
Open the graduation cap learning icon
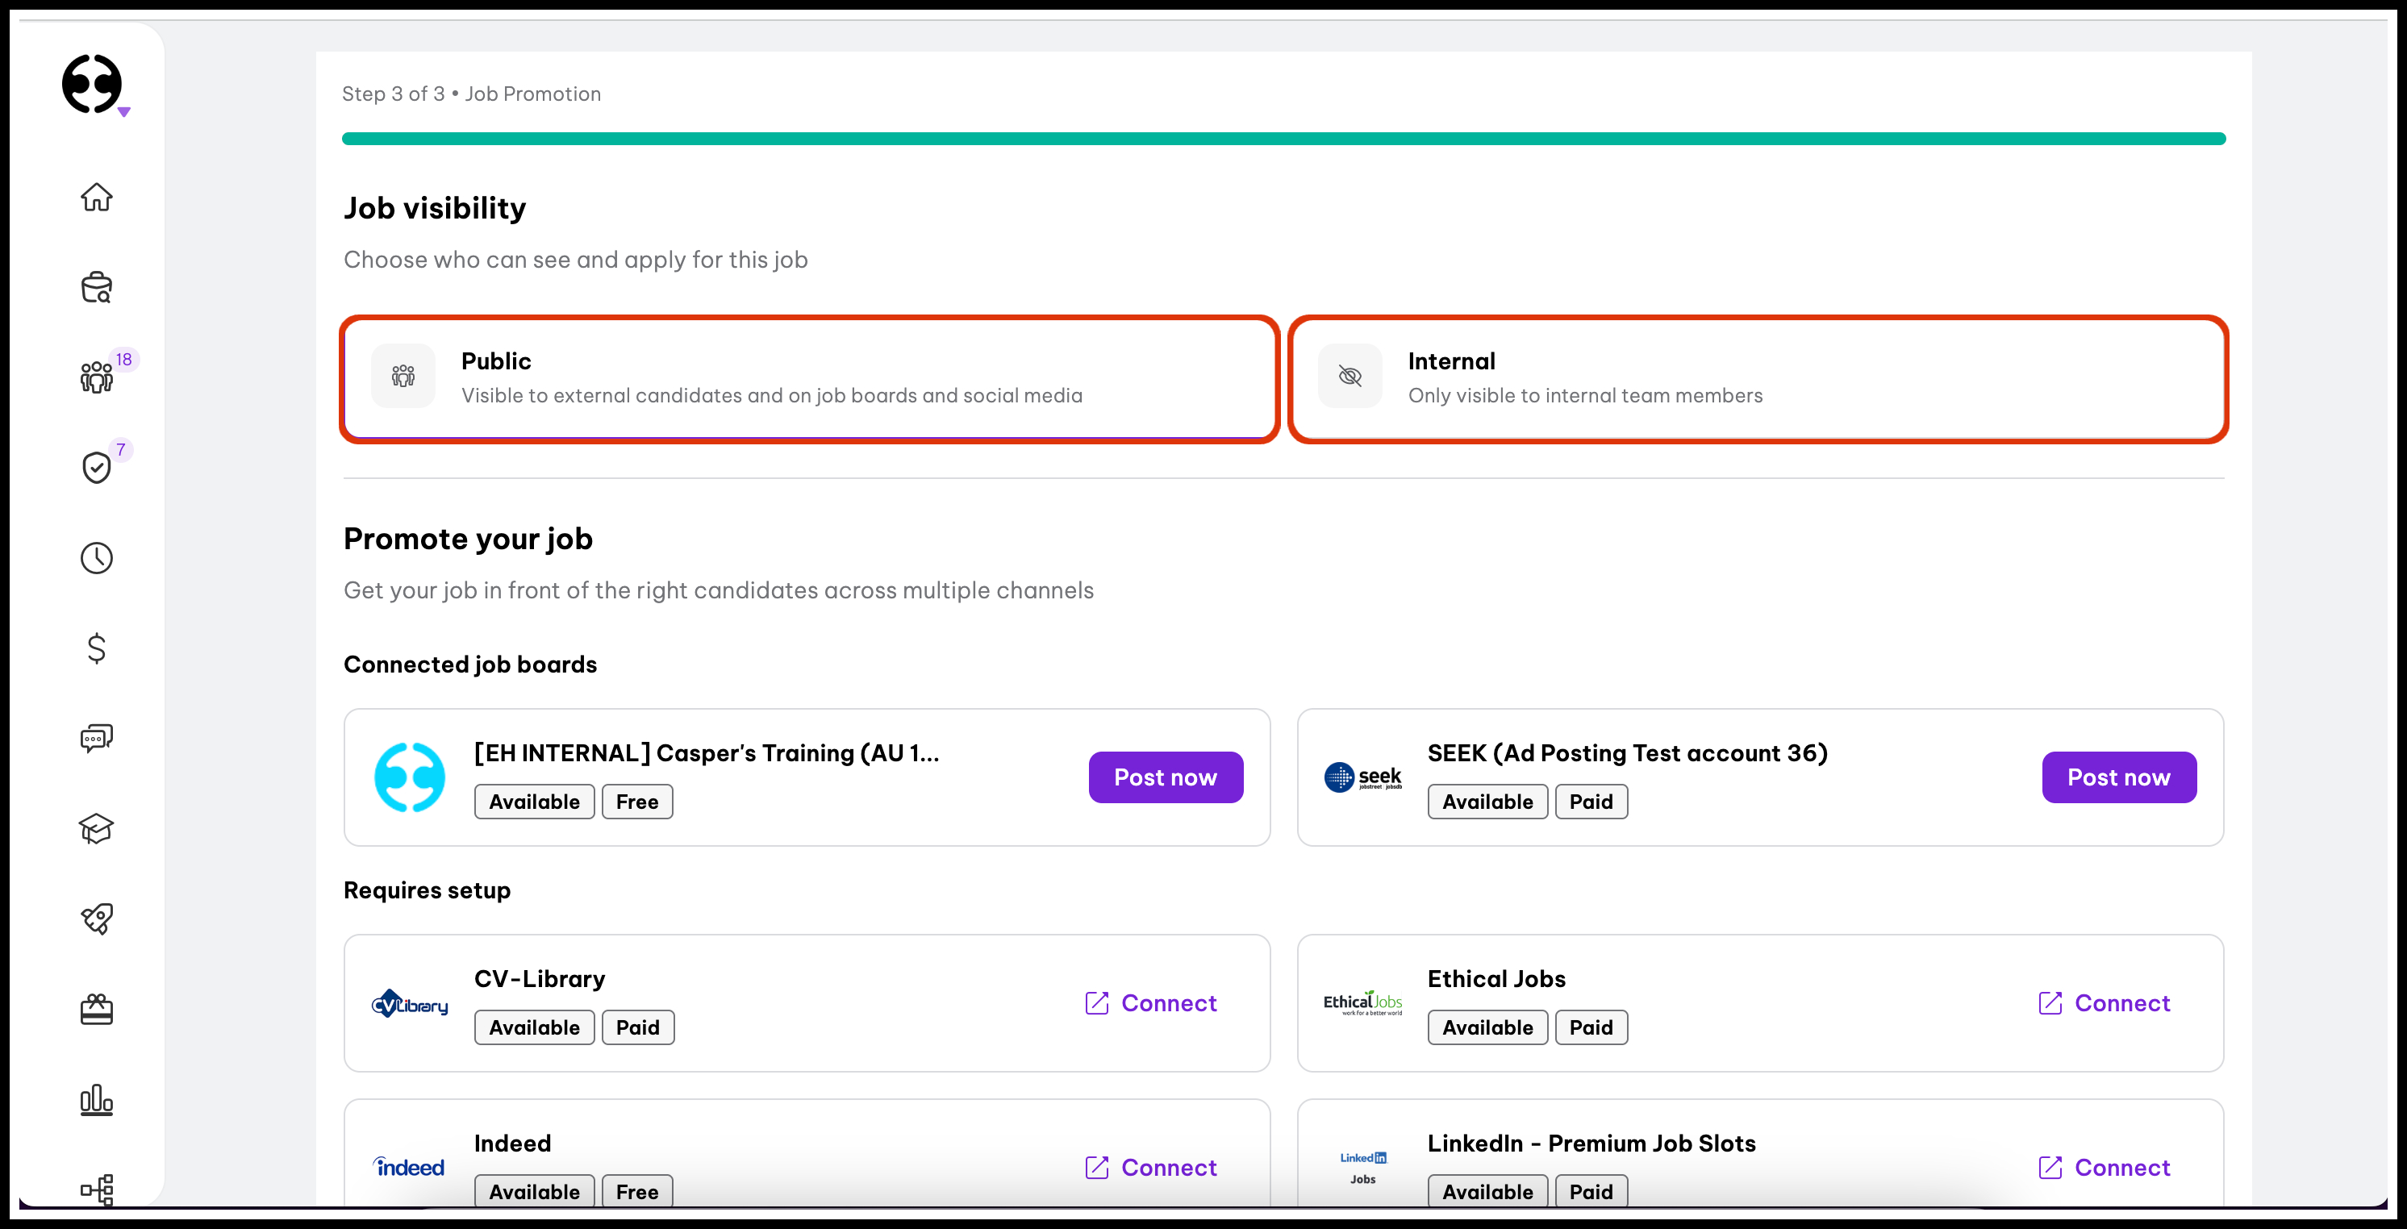point(96,827)
